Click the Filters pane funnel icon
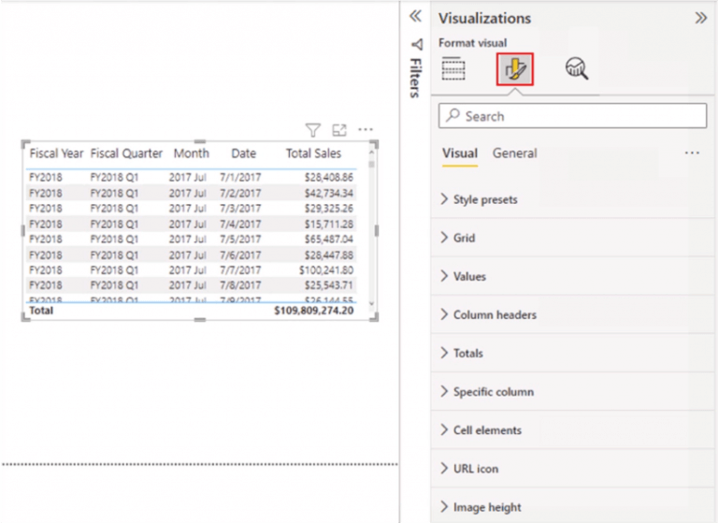 (417, 45)
